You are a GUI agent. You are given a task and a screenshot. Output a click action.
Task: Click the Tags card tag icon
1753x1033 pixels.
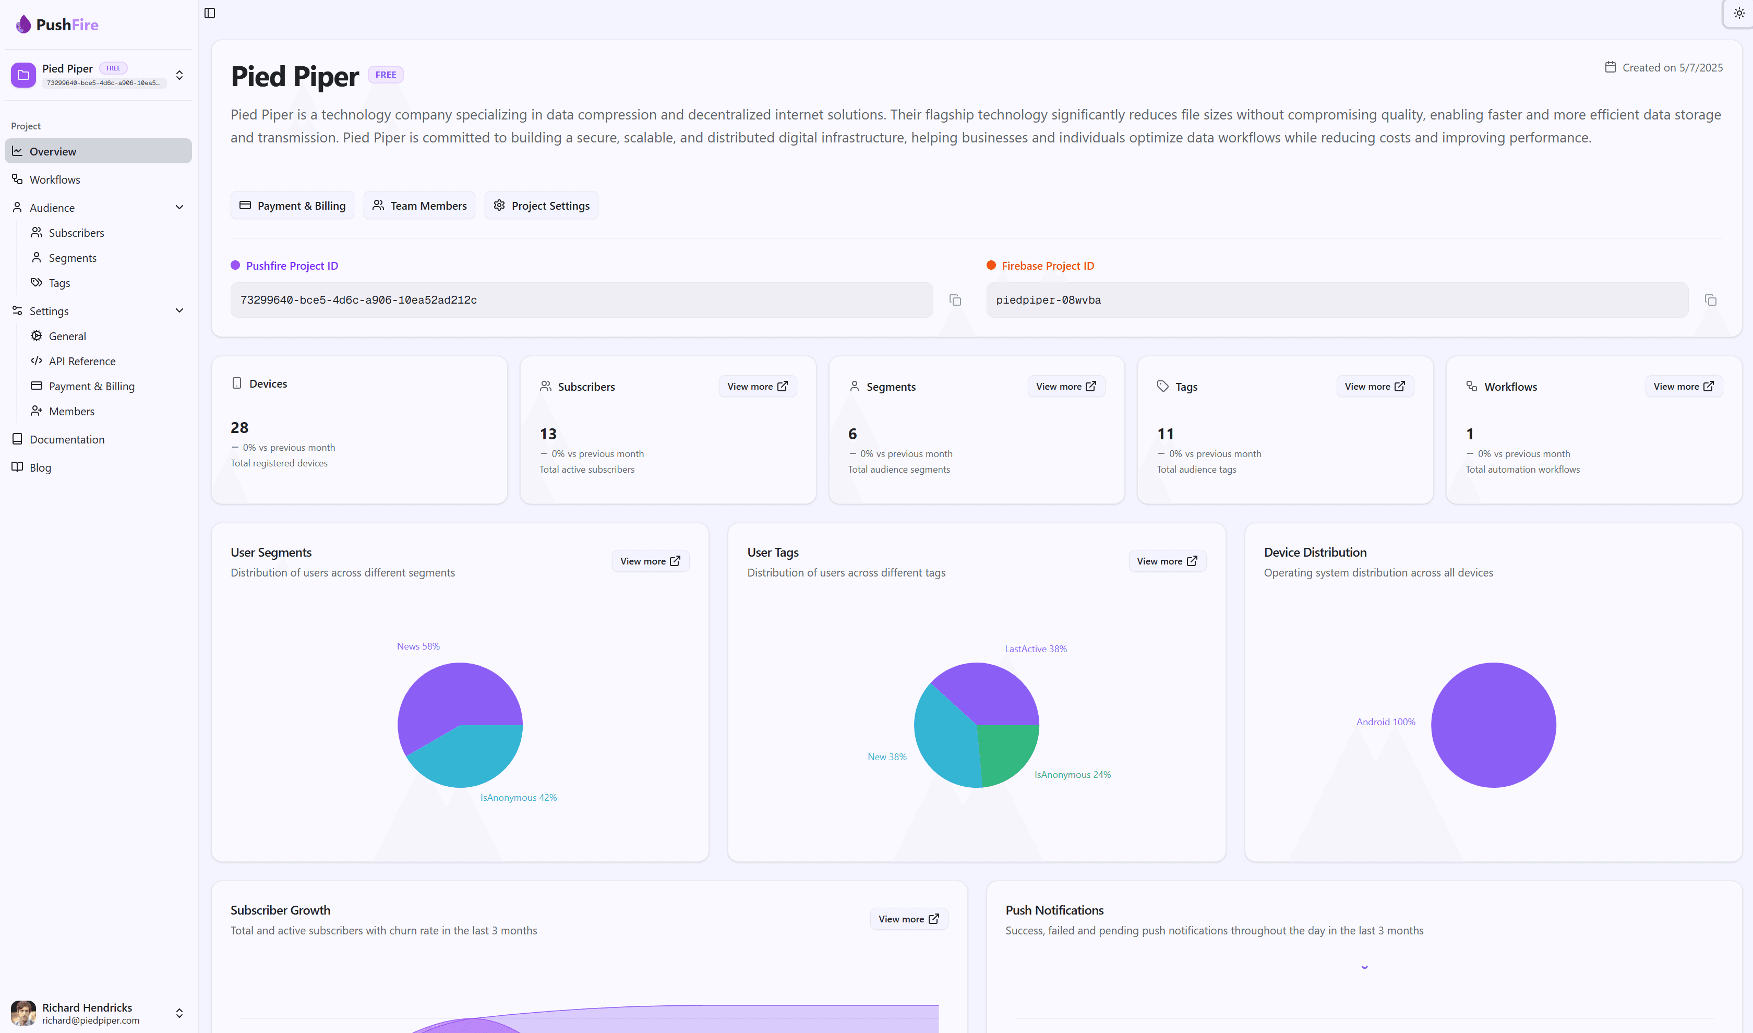[x=1162, y=386]
